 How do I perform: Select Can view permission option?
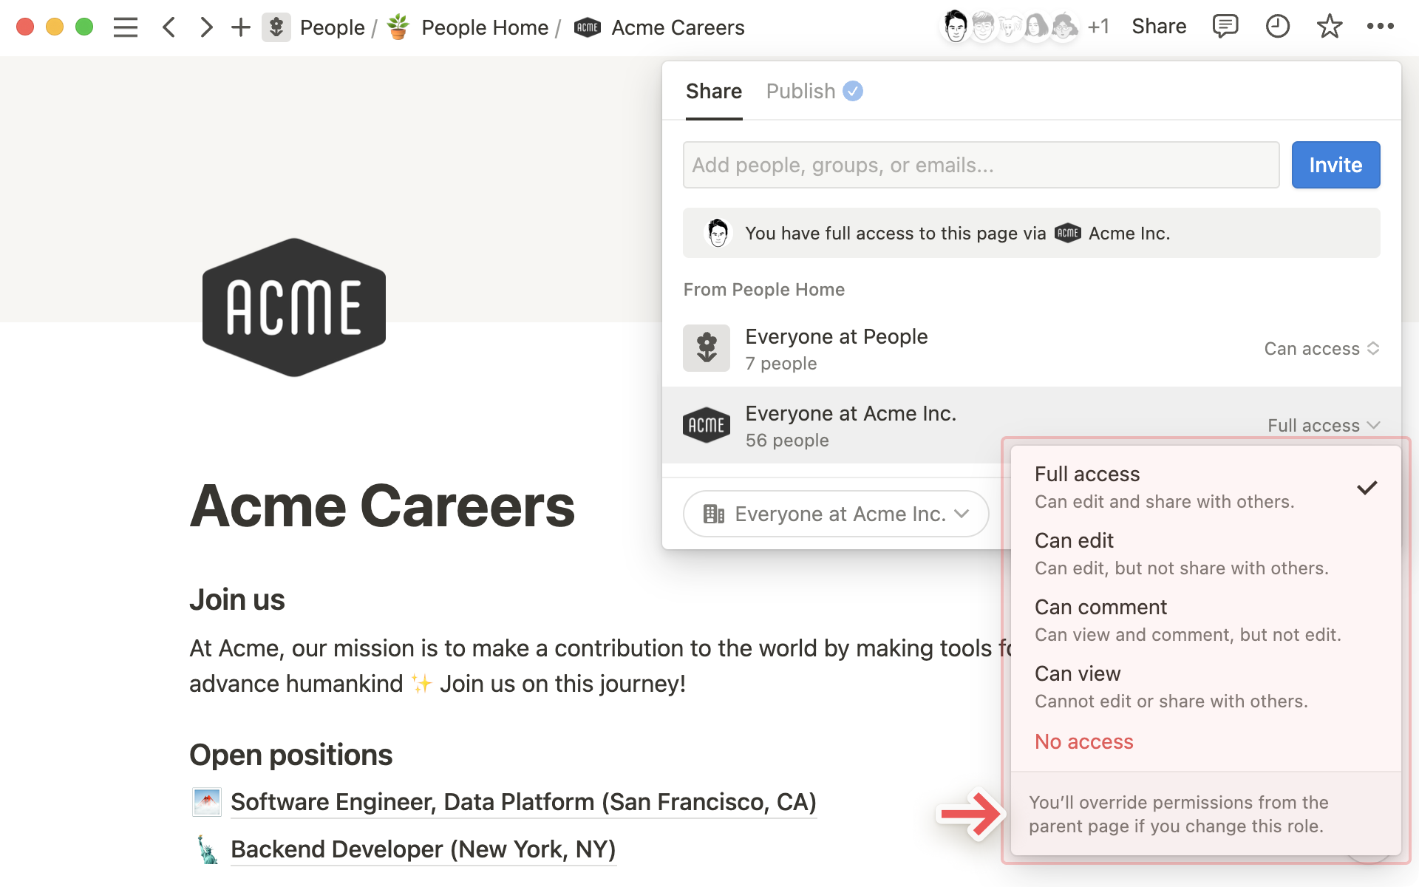(1077, 673)
